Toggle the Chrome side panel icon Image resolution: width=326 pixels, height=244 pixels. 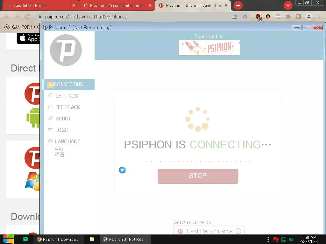(299, 17)
